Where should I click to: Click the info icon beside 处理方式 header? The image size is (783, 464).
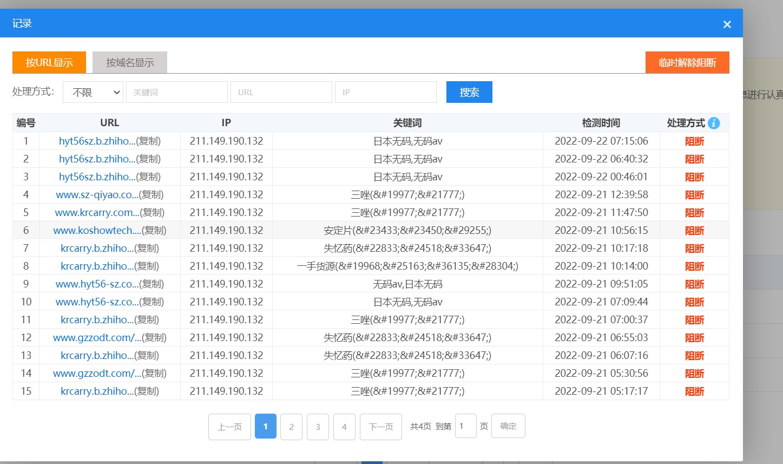click(714, 123)
